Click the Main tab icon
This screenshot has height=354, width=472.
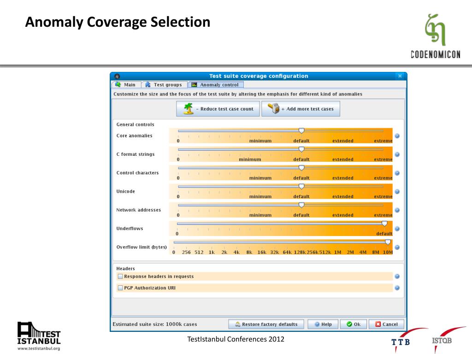pyautogui.click(x=118, y=85)
